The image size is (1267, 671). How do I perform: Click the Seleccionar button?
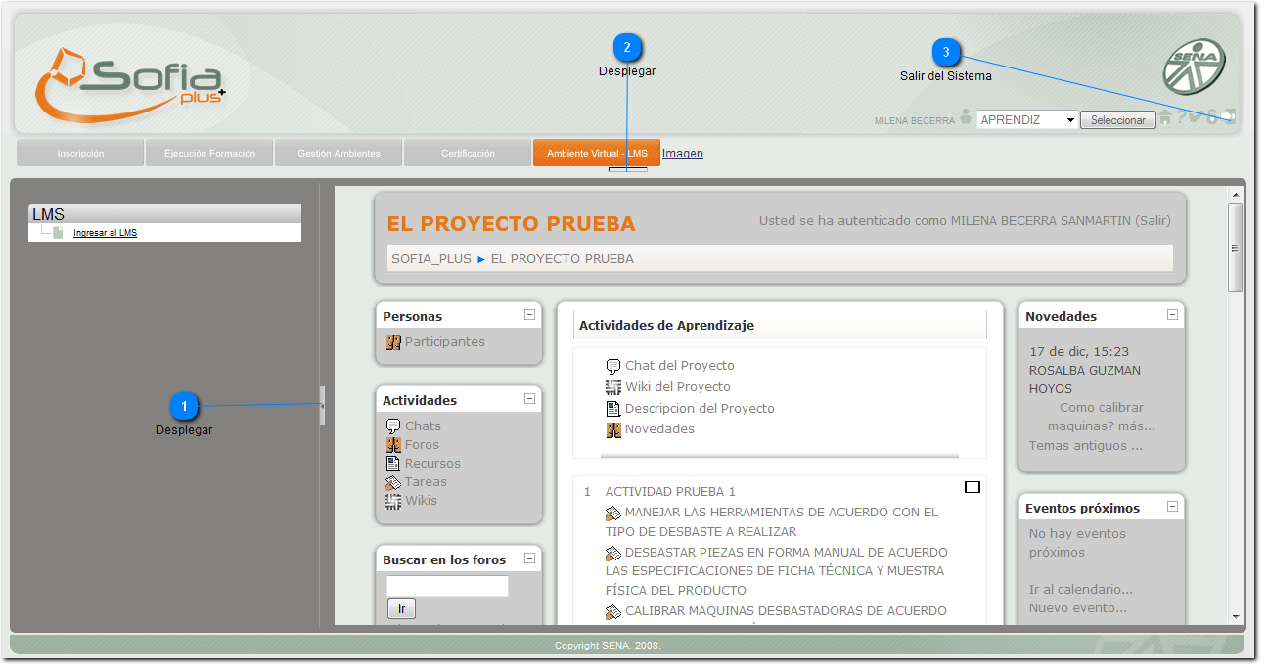(1118, 120)
